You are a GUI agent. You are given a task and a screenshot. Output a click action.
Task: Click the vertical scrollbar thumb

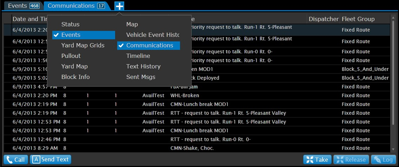(x=393, y=72)
